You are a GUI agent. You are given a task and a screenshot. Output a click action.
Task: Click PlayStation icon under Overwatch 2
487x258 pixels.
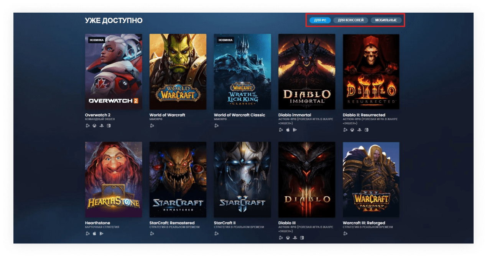[x=102, y=126]
